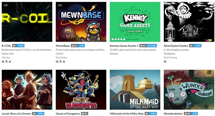
Task: Open the Milkmaid of the Milky Way title
Action: (126, 114)
